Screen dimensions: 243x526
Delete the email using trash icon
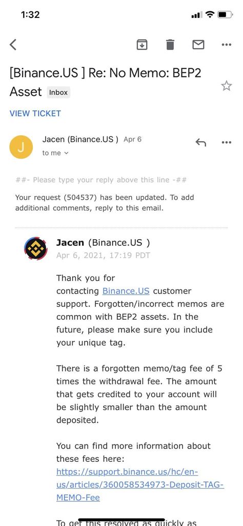170,44
